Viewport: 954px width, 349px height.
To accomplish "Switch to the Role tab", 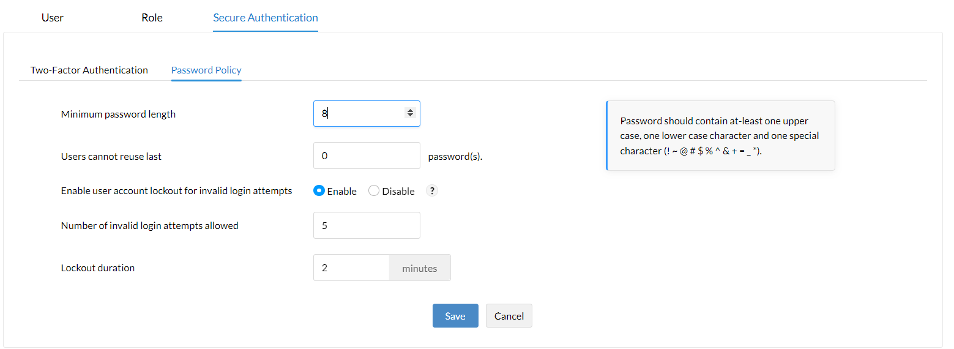I will pyautogui.click(x=152, y=18).
